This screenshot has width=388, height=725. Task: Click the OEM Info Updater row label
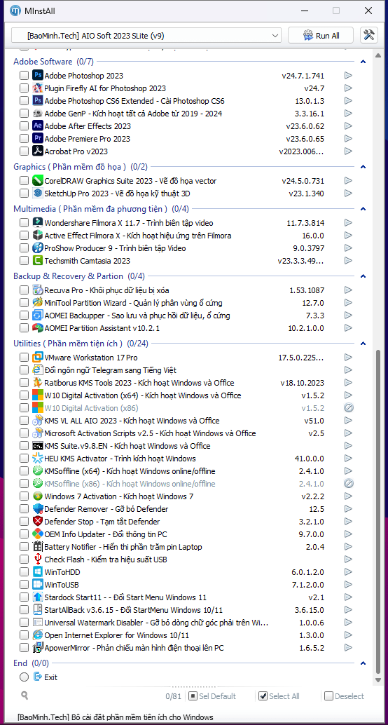pyautogui.click(x=106, y=534)
